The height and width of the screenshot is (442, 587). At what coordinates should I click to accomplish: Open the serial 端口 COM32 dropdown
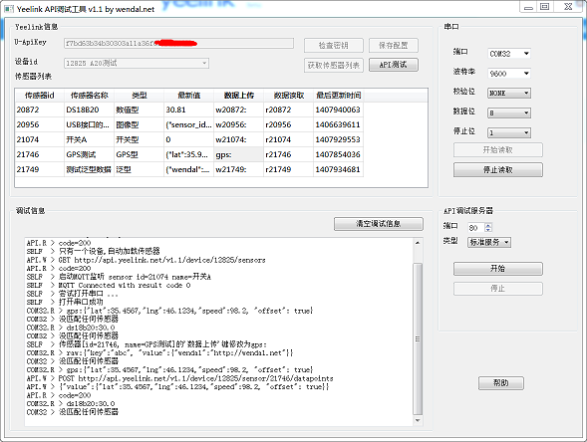pyautogui.click(x=508, y=54)
